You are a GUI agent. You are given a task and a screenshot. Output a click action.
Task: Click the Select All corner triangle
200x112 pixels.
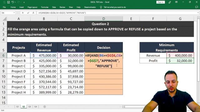[5, 19]
